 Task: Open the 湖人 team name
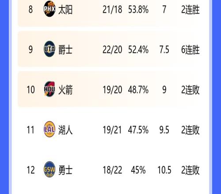[65, 130]
